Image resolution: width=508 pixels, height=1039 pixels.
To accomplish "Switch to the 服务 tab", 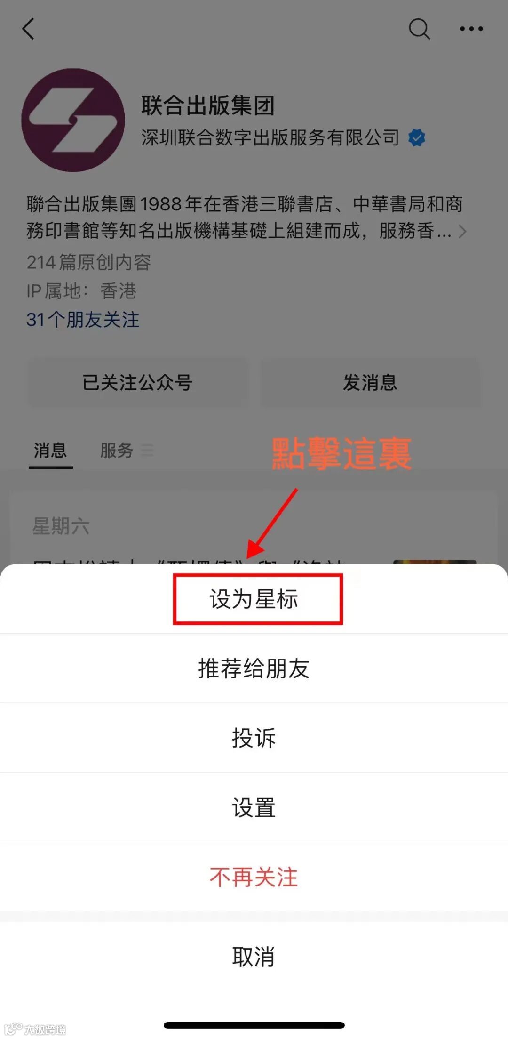I will (x=117, y=451).
